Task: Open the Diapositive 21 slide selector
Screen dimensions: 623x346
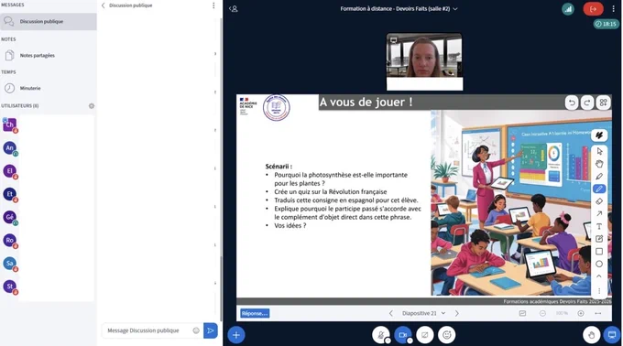Action: click(x=423, y=313)
